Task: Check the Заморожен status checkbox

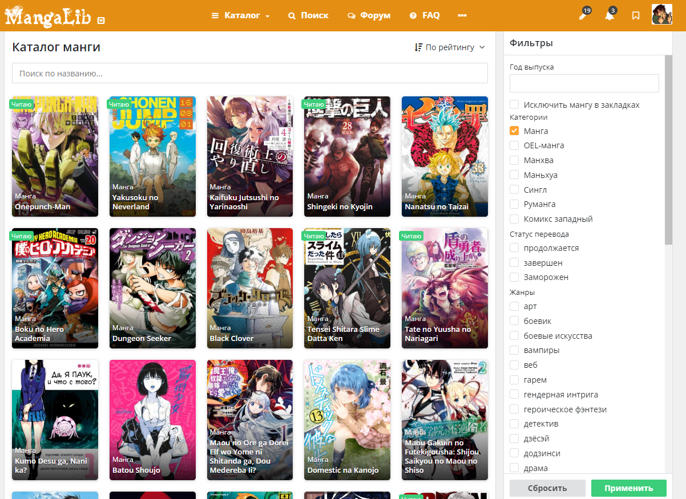Action: click(514, 277)
